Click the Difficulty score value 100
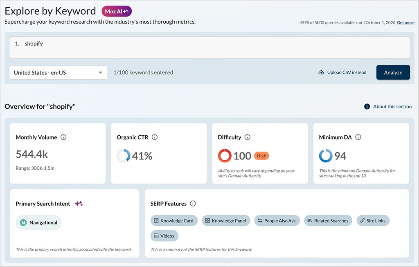The height and width of the screenshot is (267, 419). coord(242,156)
